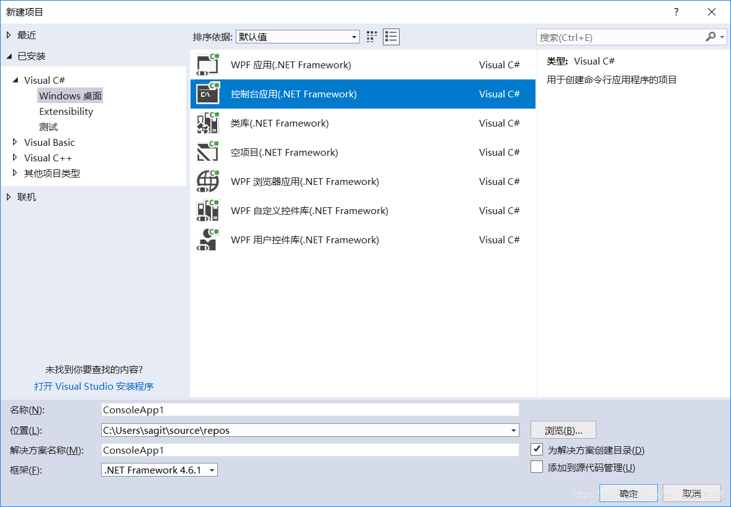
Task: Click the 解决方案名称 input field
Action: coord(310,450)
